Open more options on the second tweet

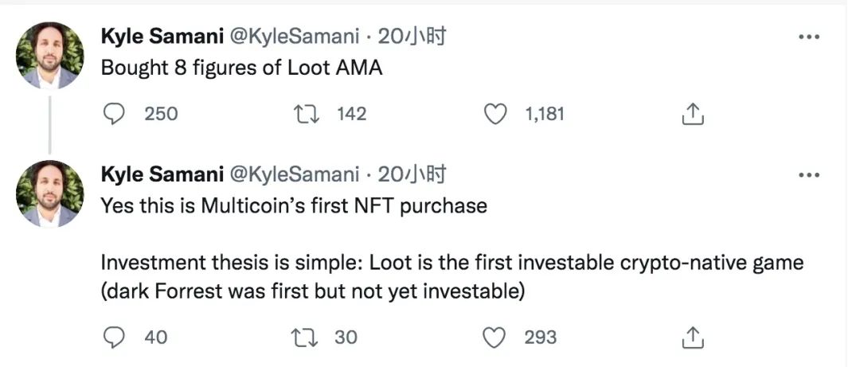(x=809, y=174)
